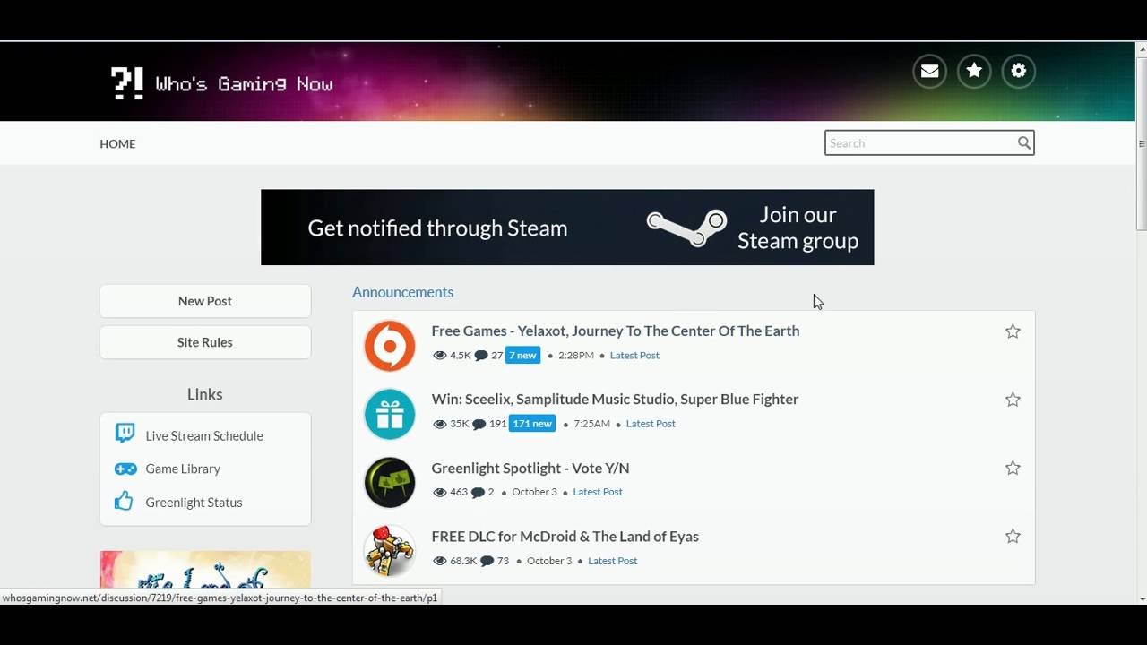Viewport: 1147px width, 645px height.
Task: Click the thumbs-up icon beside Greenlight Status
Action: click(125, 501)
